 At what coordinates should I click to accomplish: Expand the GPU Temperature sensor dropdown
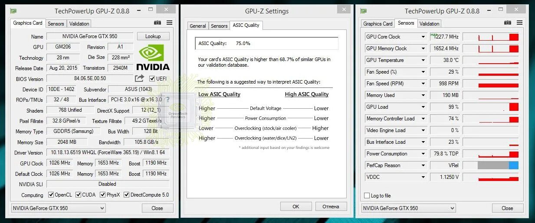(423, 60)
